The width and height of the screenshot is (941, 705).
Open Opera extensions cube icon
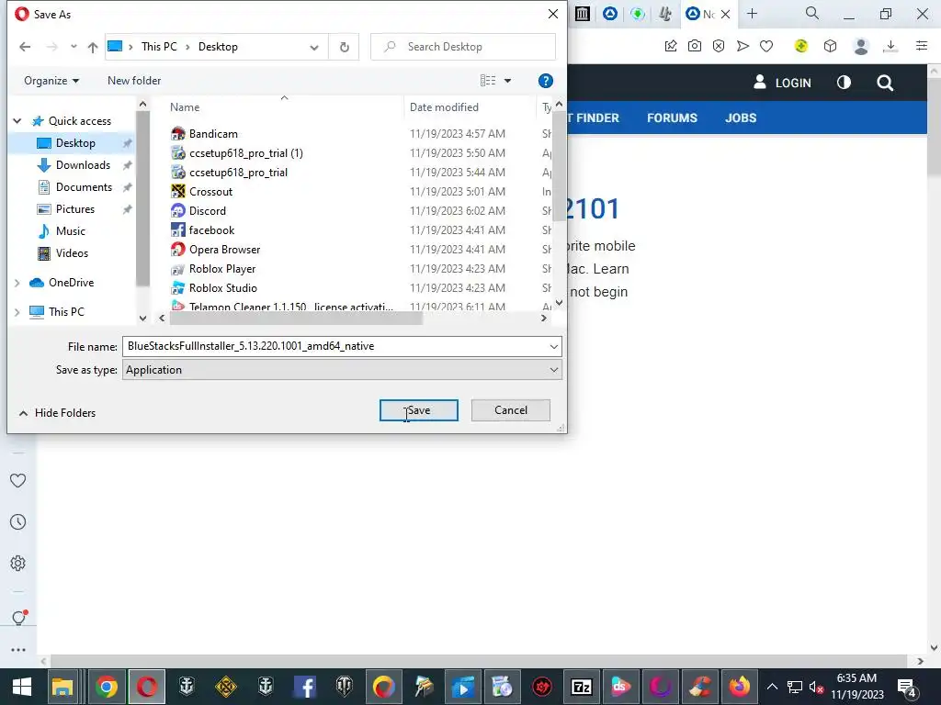[830, 46]
